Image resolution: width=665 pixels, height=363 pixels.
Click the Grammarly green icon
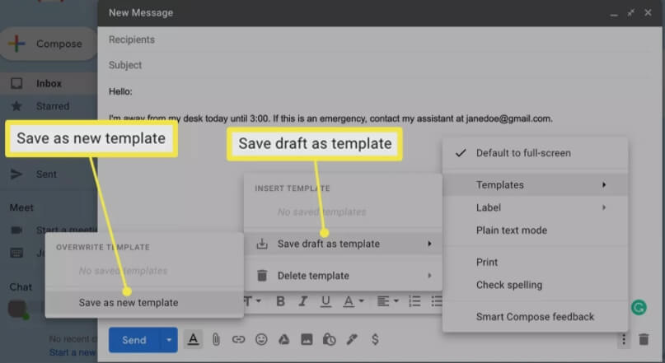639,307
